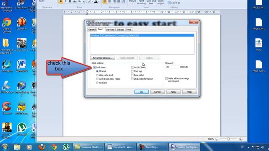Toggle Italic in WordPad ribbon

[x=65, y=2]
